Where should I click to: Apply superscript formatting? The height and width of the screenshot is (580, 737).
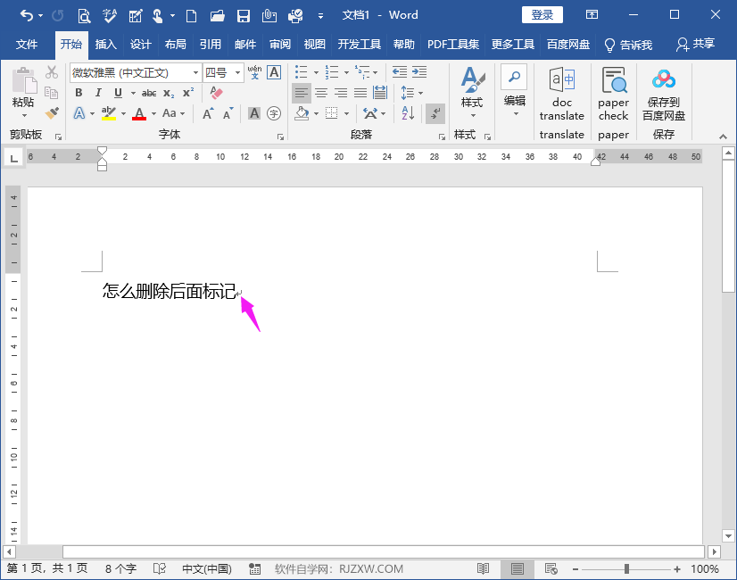tap(188, 91)
